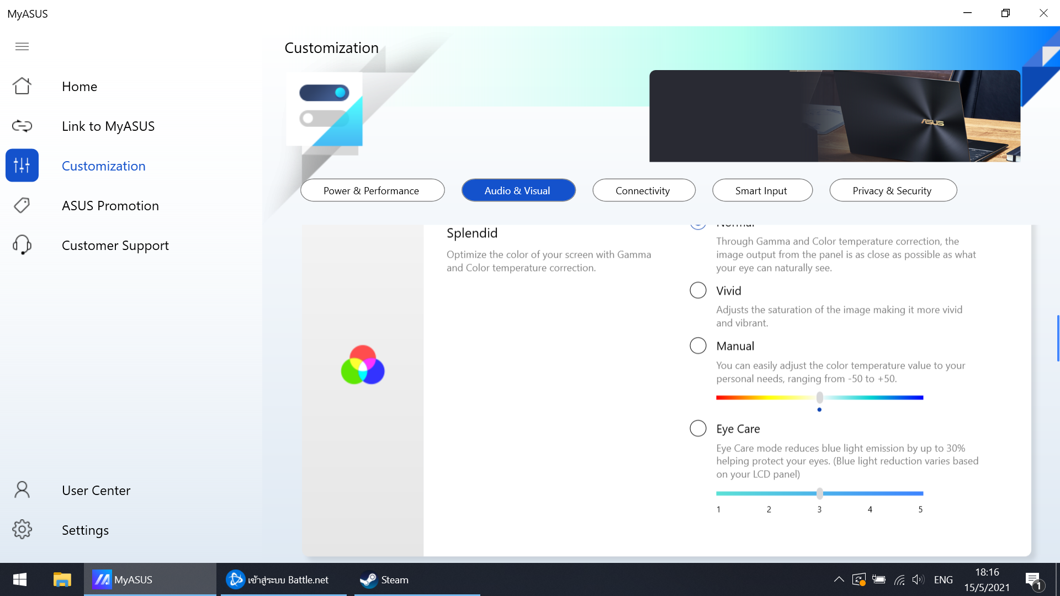The height and width of the screenshot is (596, 1060).
Task: Click the ASUS laptop banner image
Action: 835,116
